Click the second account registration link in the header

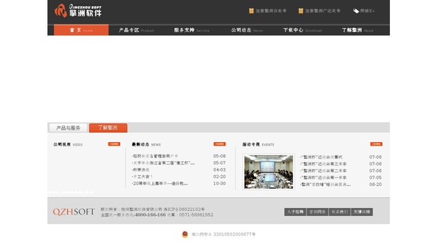tap(323, 11)
